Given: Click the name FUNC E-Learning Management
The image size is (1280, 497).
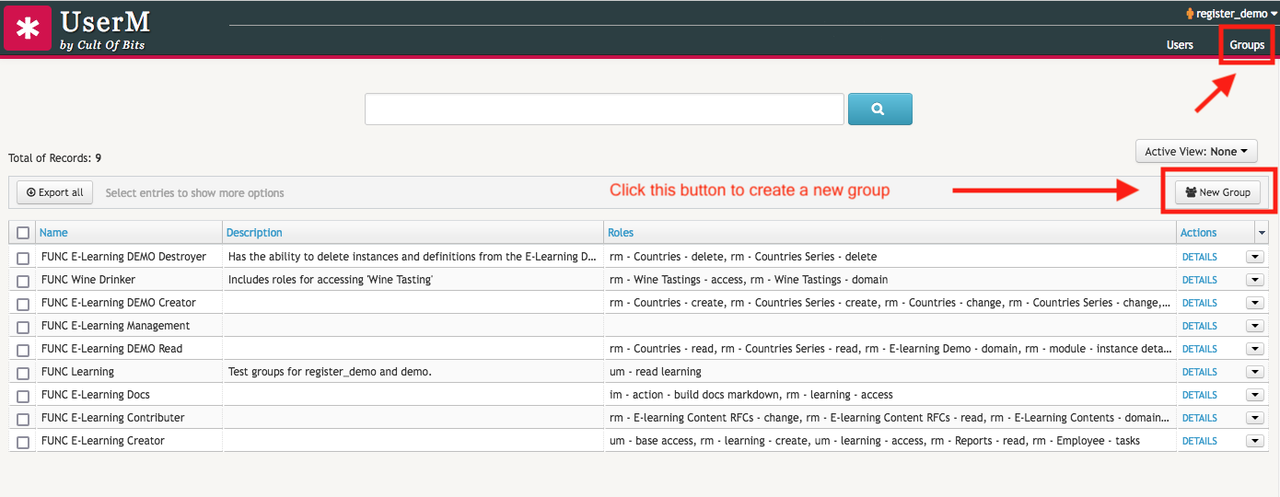Looking at the screenshot, I should pos(116,326).
